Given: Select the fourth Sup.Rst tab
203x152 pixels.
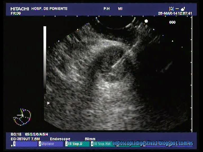Looking at the screenshot, I should [x=101, y=144].
